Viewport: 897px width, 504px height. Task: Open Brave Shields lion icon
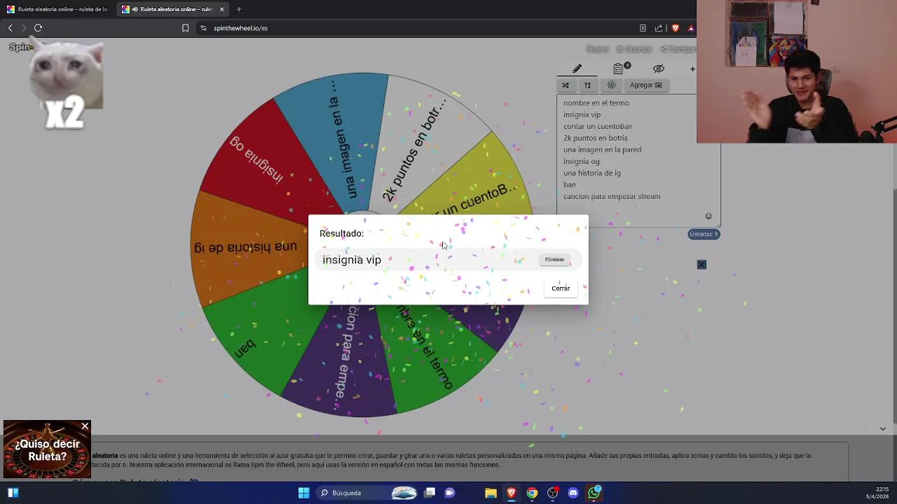675,28
